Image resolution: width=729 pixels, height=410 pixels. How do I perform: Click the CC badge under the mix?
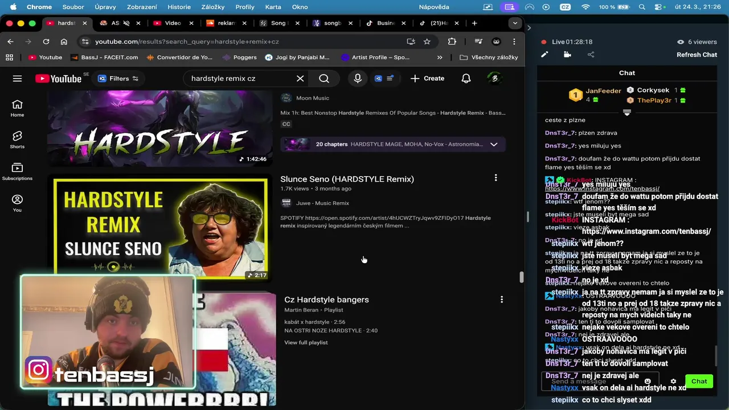(x=286, y=124)
